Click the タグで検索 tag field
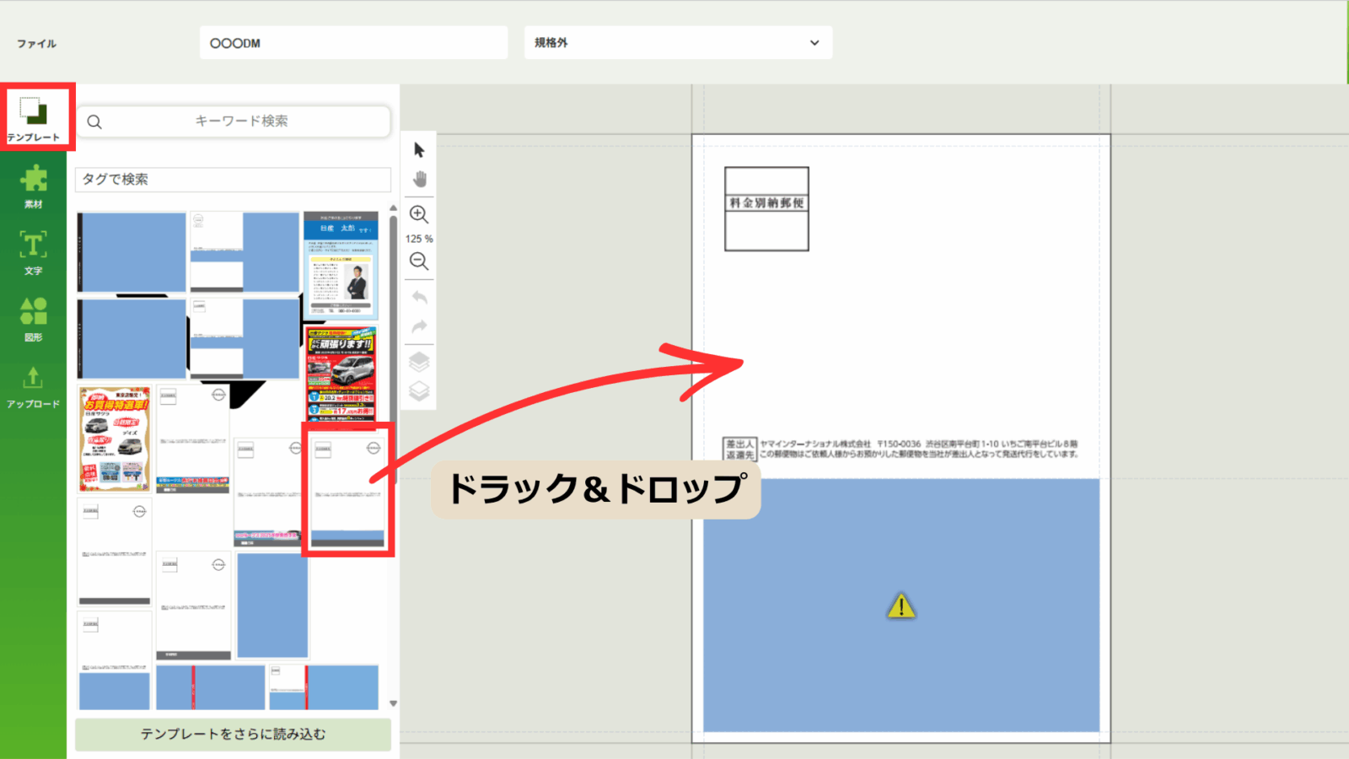Image resolution: width=1349 pixels, height=759 pixels. pyautogui.click(x=233, y=180)
